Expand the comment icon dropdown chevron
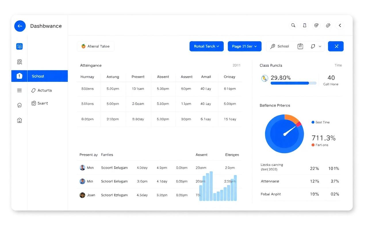 coord(320,46)
